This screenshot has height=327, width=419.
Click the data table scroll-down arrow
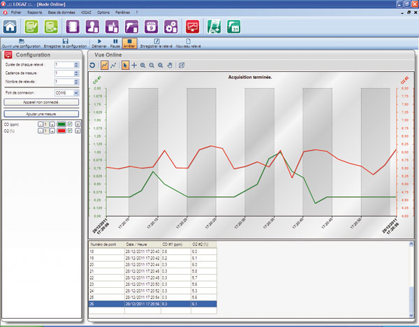point(411,316)
